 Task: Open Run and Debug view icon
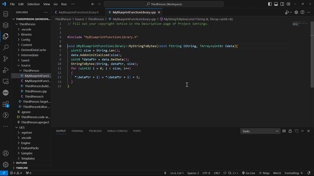click(5, 70)
